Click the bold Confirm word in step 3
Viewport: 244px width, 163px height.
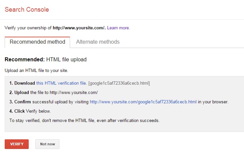coord(23,102)
